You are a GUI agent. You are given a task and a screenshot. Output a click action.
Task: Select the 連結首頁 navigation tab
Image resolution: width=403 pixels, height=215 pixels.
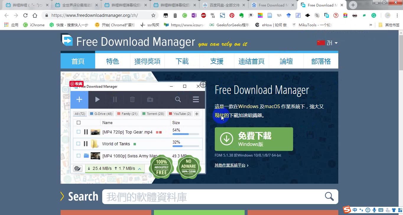pos(251,61)
